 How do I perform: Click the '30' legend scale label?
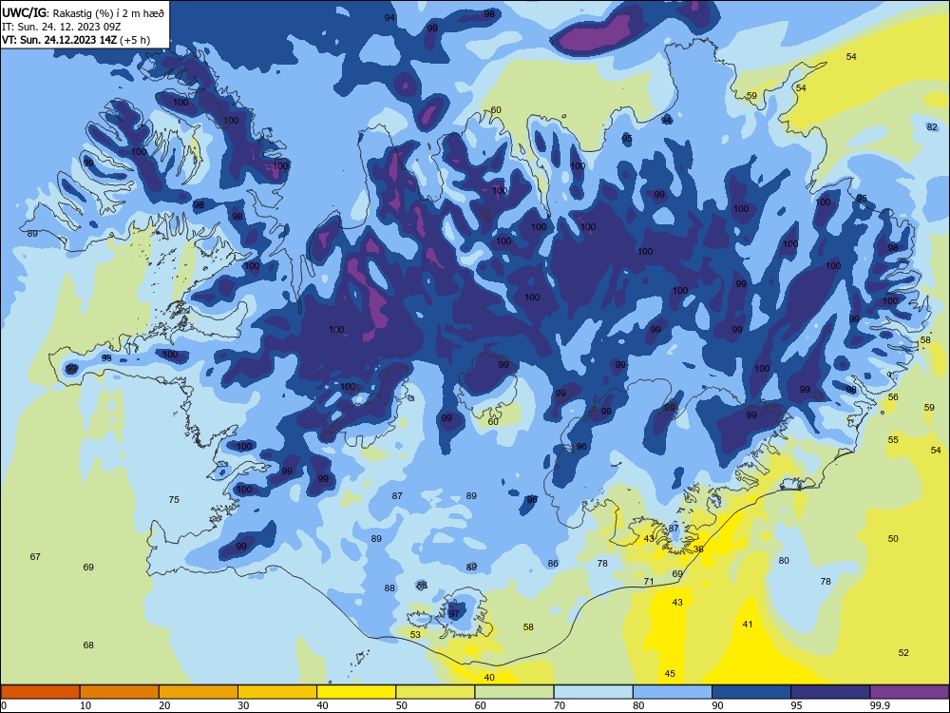(x=243, y=705)
